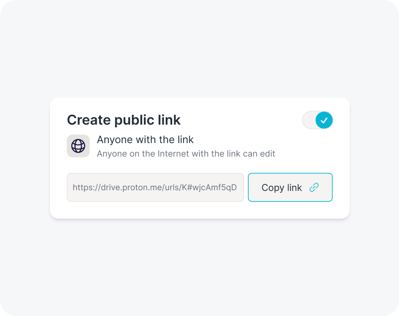The height and width of the screenshot is (316, 399).
Task: Hit the cyan chain icon right of the URL
Action: (314, 187)
